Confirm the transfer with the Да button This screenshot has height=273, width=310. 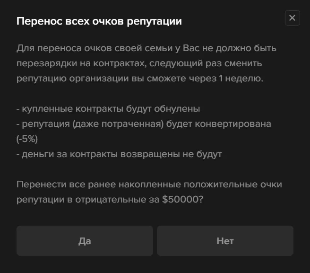point(85,241)
